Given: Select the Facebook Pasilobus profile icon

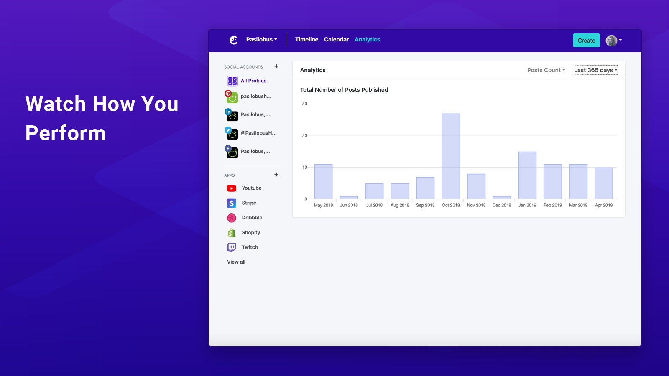Looking at the screenshot, I should tap(231, 152).
